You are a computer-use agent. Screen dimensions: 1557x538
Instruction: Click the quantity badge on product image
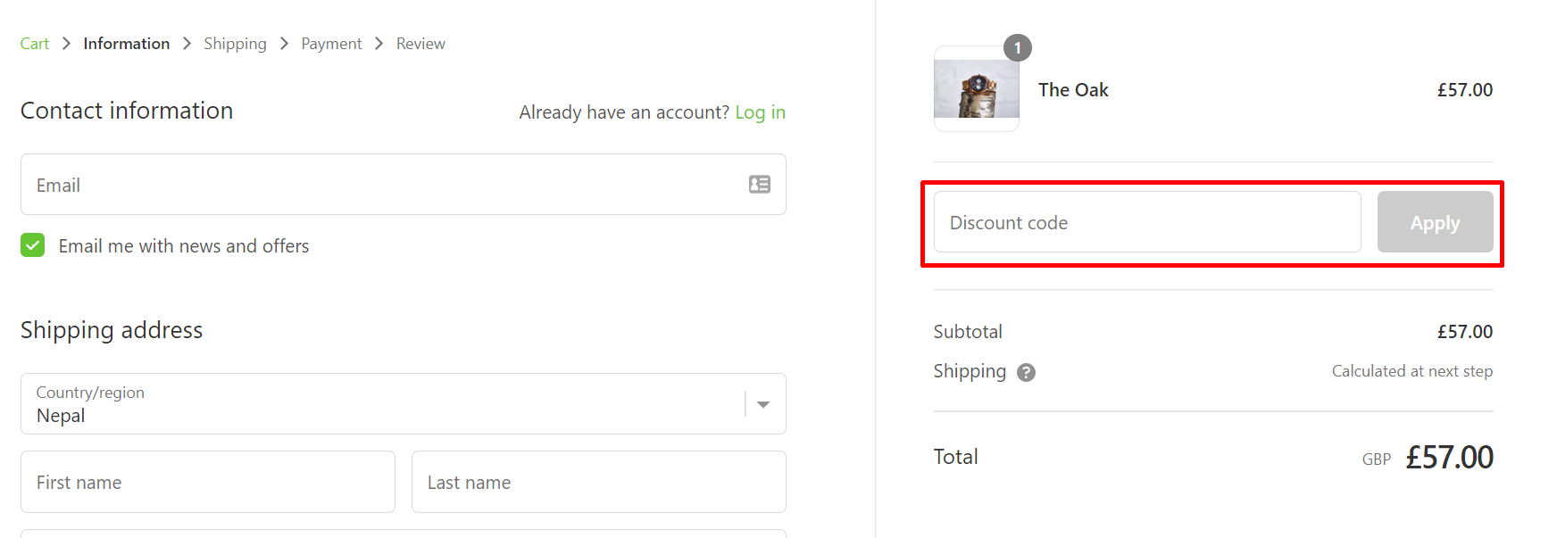[x=1018, y=48]
